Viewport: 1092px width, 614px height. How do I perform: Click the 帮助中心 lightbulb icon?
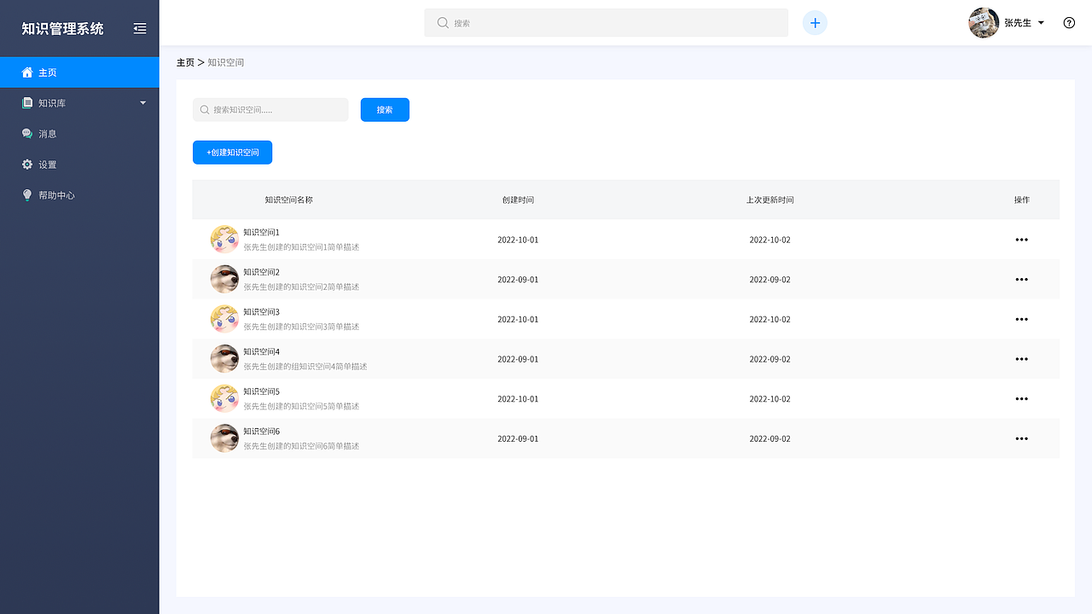point(27,195)
